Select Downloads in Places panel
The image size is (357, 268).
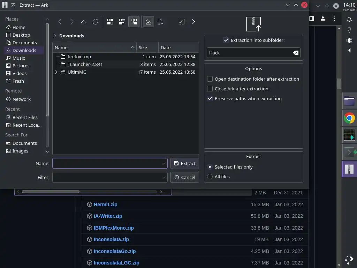tap(24, 50)
